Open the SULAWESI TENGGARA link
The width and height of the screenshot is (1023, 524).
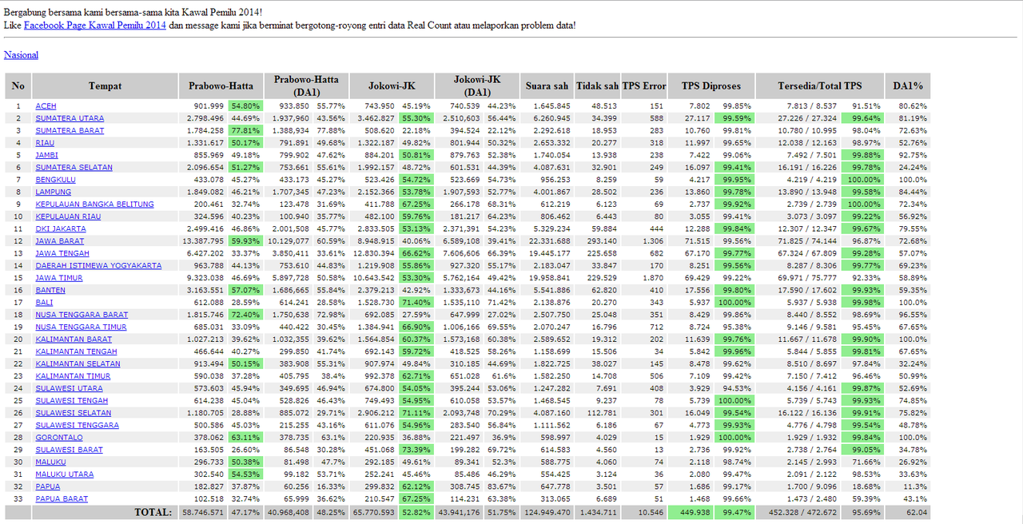[x=77, y=426]
